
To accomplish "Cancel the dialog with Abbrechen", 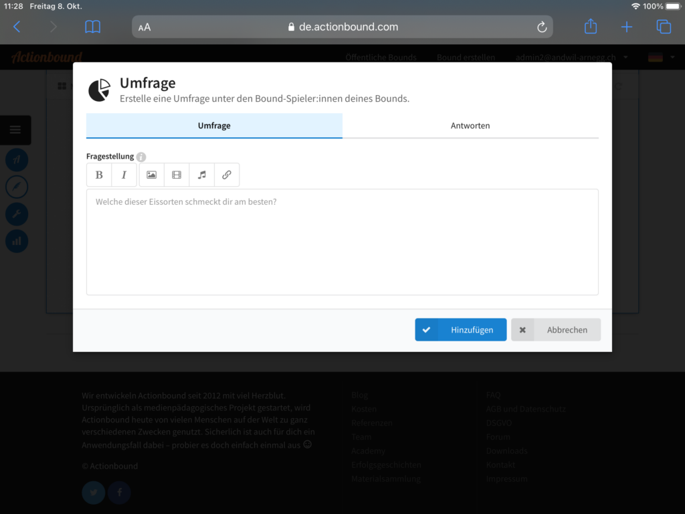I will [556, 330].
